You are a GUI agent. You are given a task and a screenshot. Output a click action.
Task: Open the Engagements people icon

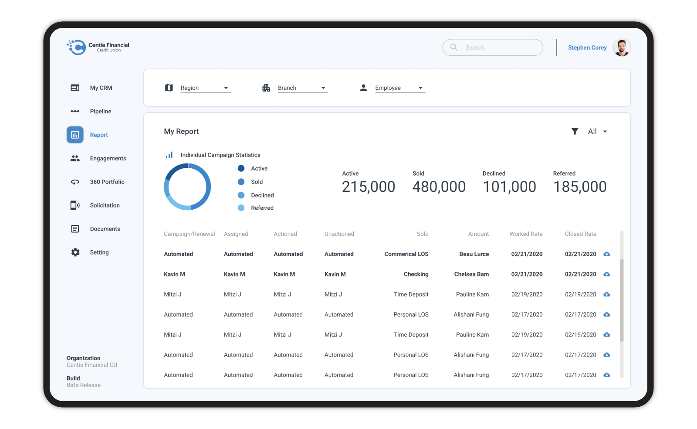point(75,158)
